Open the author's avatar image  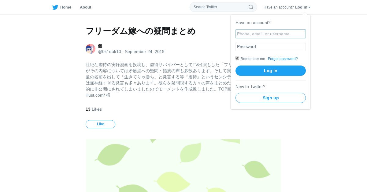pos(91,49)
